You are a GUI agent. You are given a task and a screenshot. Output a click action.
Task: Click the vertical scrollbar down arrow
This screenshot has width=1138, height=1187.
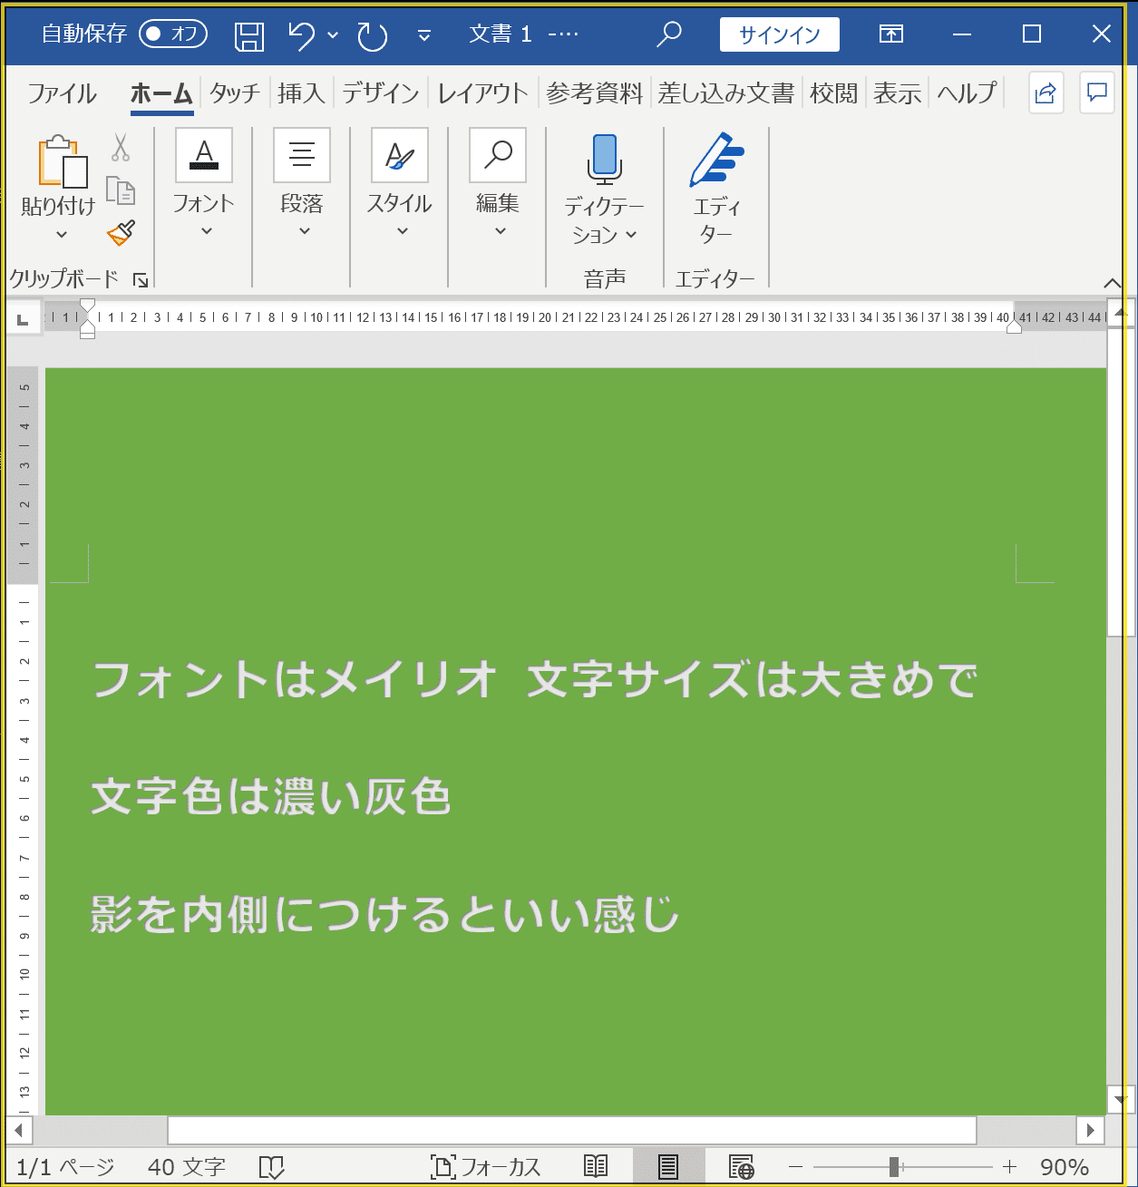tap(1121, 1099)
